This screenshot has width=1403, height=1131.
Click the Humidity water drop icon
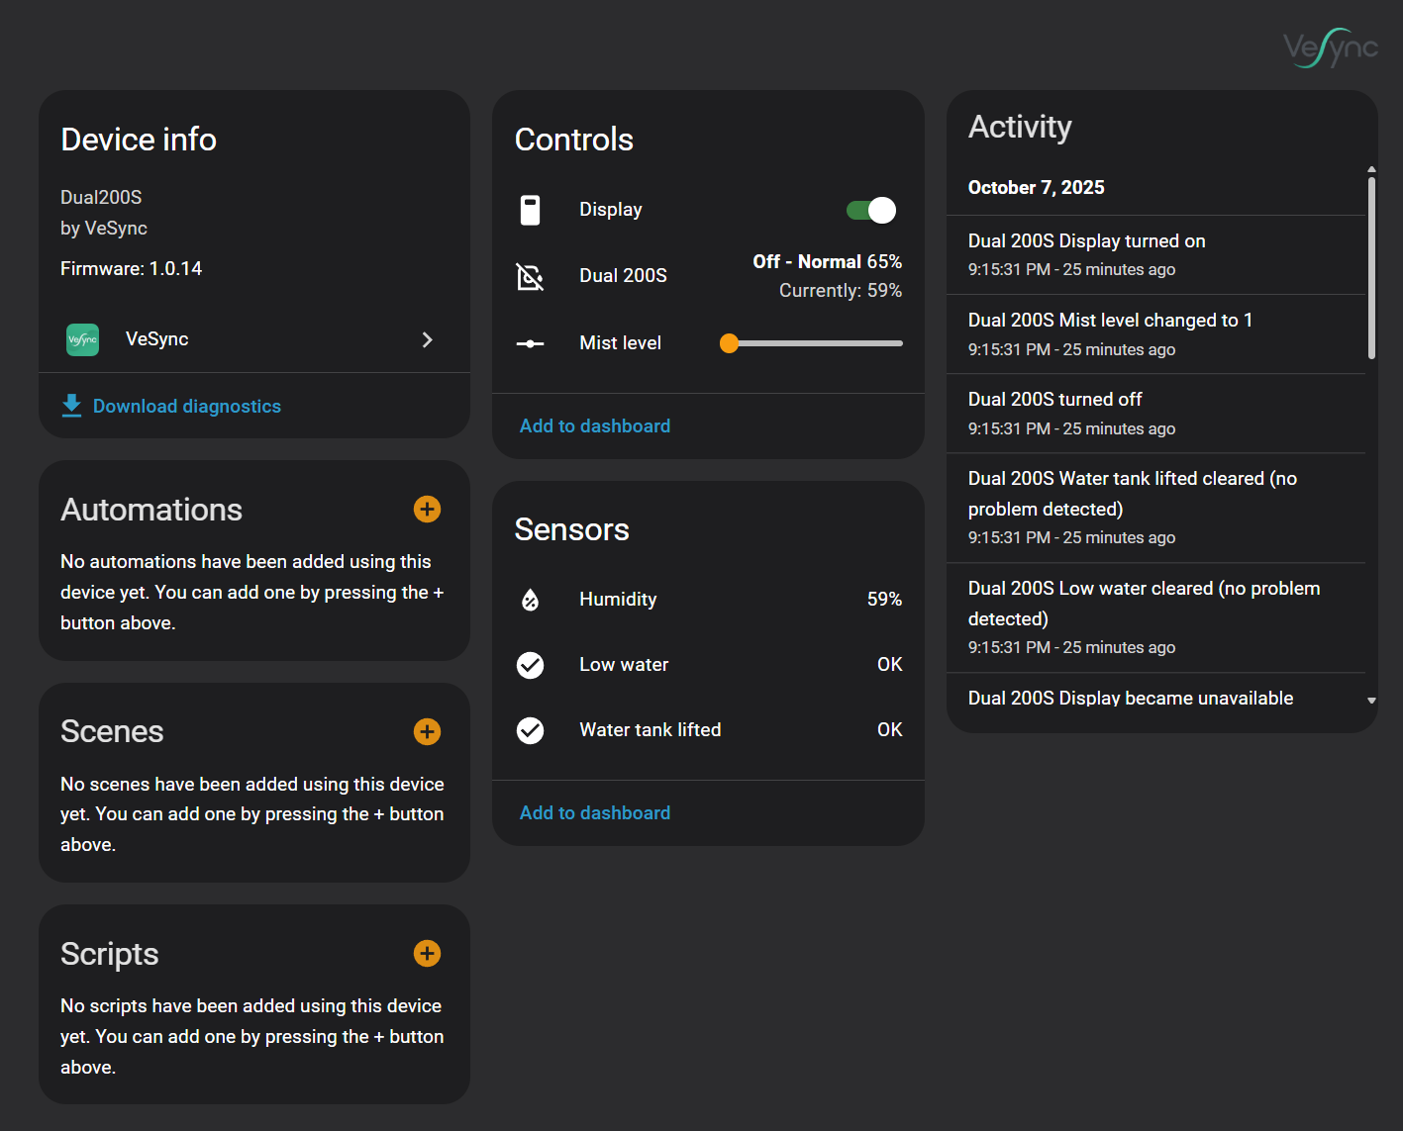pyautogui.click(x=531, y=600)
